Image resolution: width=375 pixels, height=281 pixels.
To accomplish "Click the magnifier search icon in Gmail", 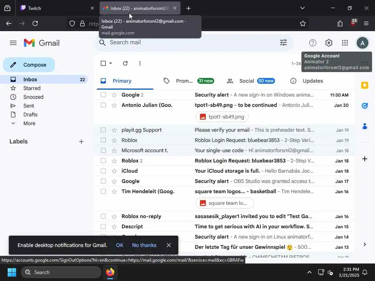I will point(103,42).
